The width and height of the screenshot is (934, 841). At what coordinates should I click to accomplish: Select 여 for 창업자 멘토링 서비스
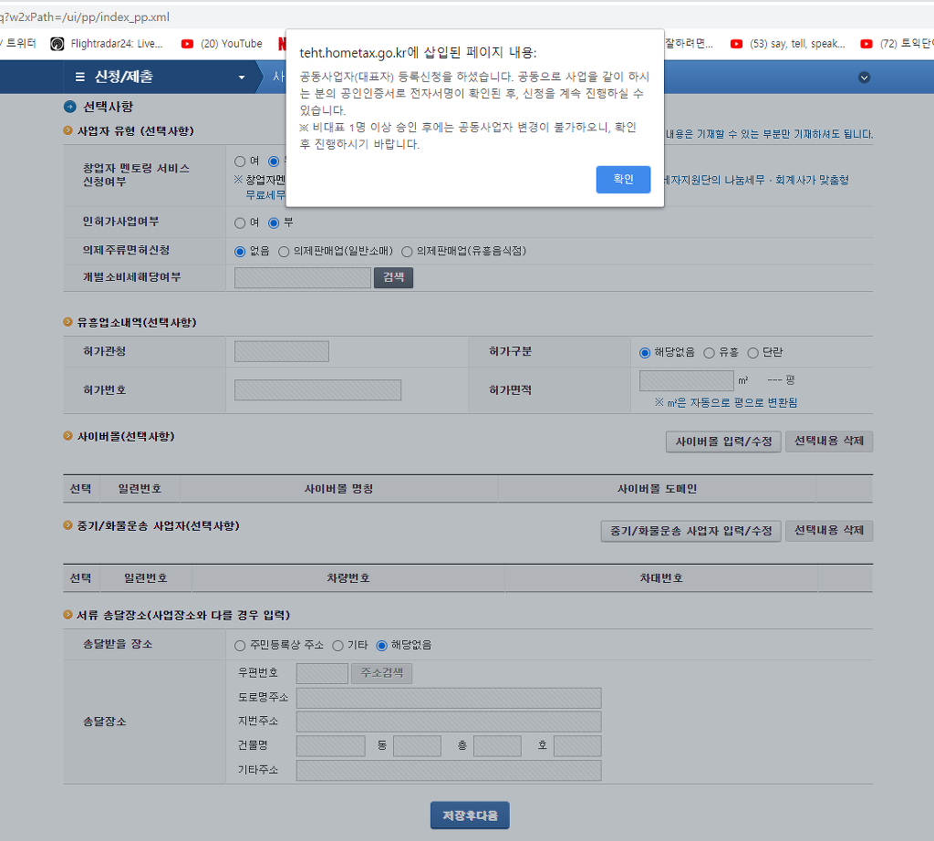(x=240, y=161)
